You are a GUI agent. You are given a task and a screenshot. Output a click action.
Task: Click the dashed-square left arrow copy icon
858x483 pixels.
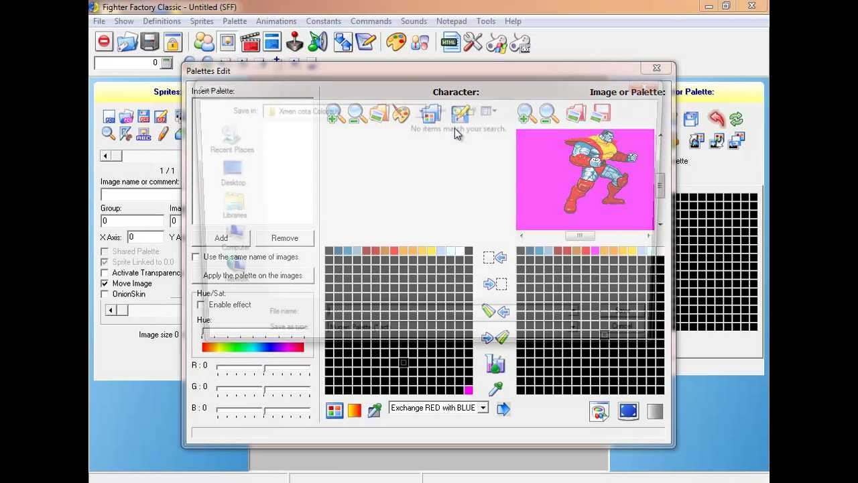pyautogui.click(x=495, y=258)
